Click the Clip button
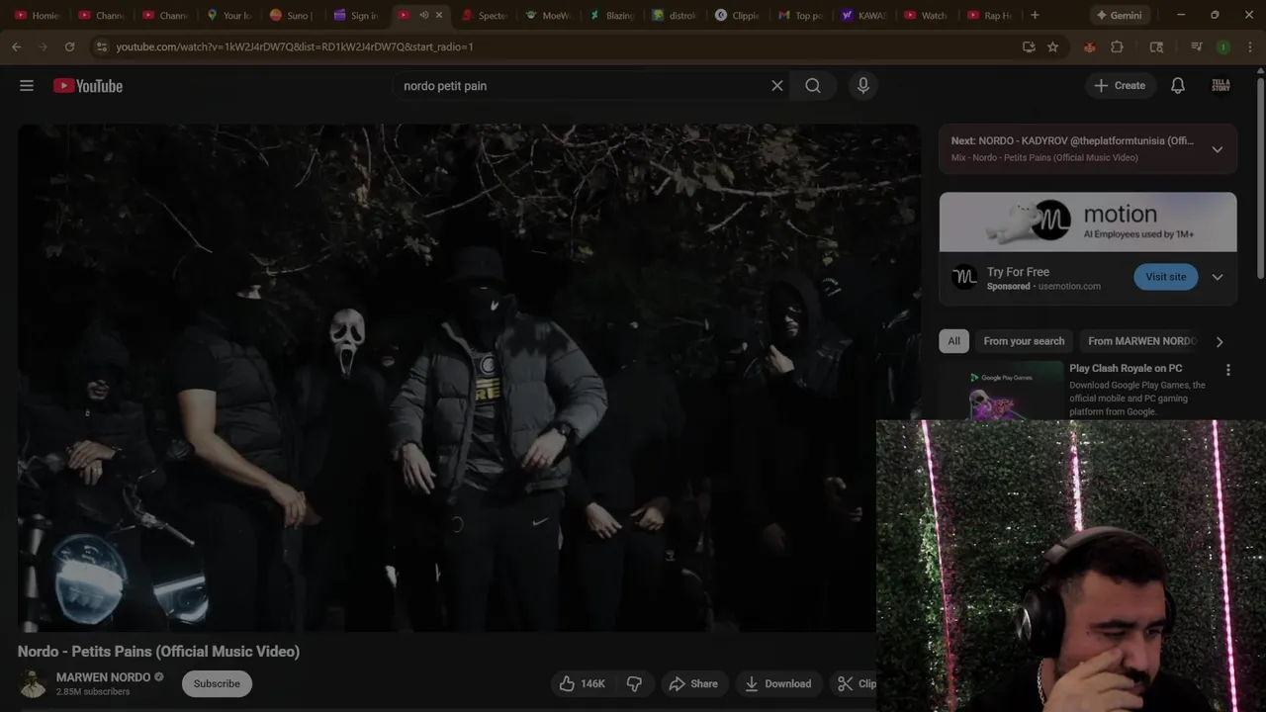The width and height of the screenshot is (1266, 712). pyautogui.click(x=856, y=683)
